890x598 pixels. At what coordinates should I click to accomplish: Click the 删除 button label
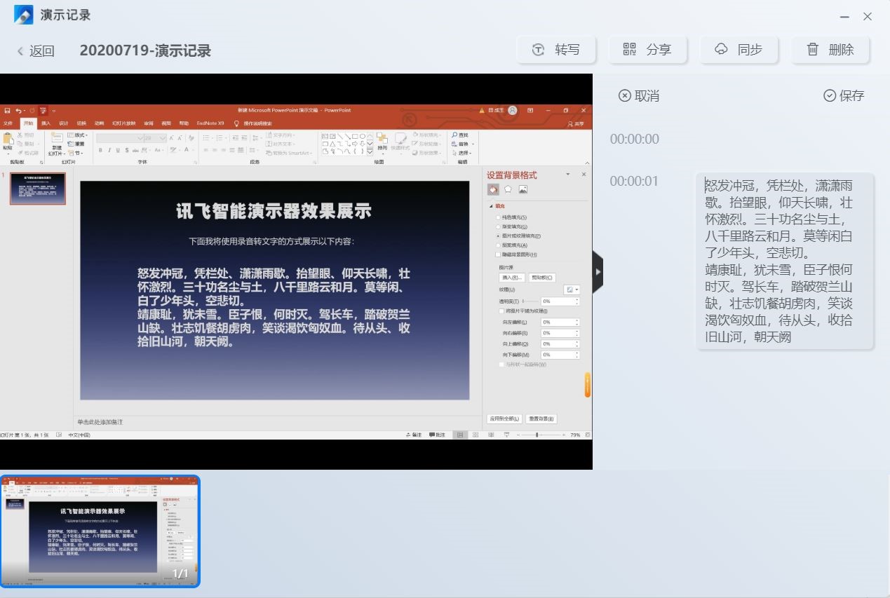point(841,49)
